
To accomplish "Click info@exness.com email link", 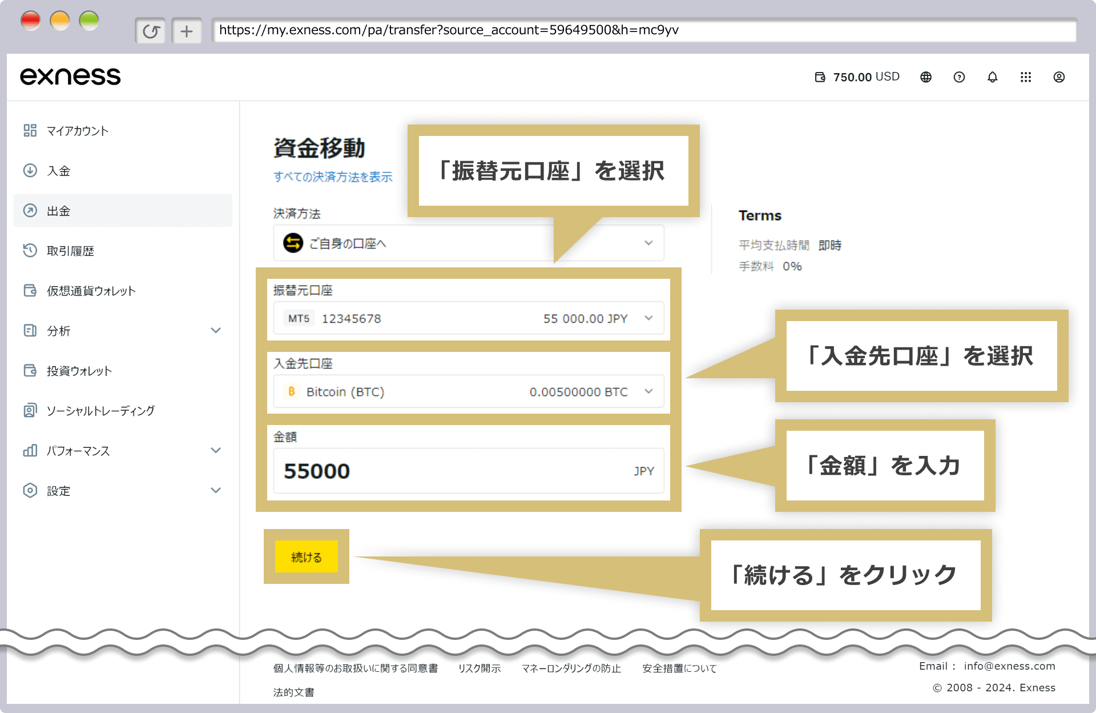I will [x=1010, y=666].
